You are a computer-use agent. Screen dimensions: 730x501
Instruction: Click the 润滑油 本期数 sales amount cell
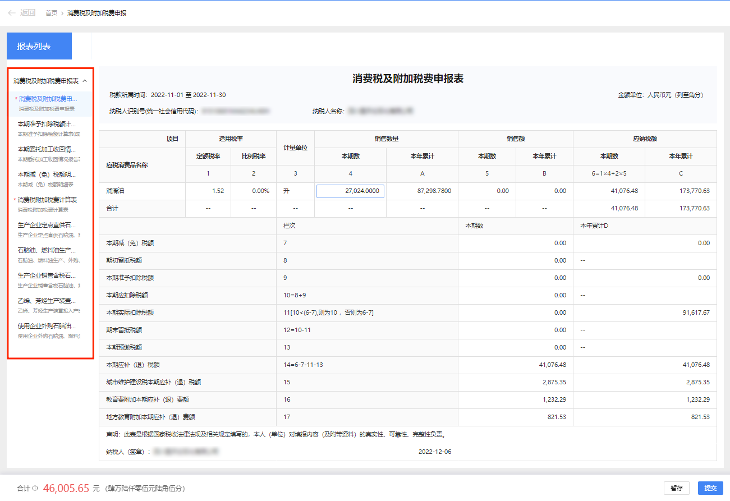point(486,191)
